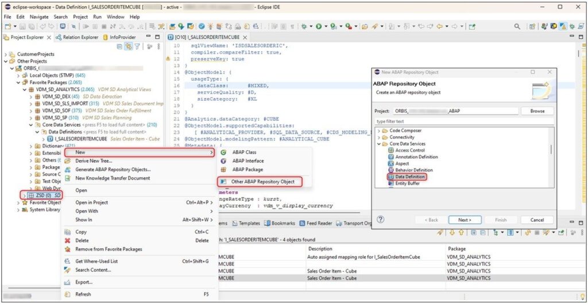
Task: Maximize the editor area pane
Action: (x=581, y=37)
